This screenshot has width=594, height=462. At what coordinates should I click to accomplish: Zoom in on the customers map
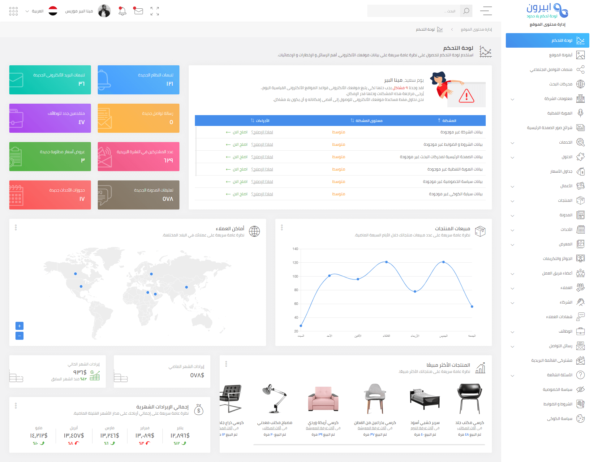(19, 326)
